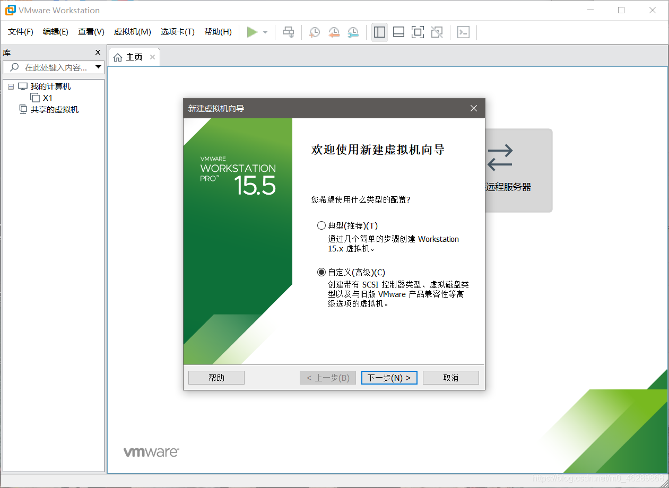Viewport: 669px width, 488px height.
Task: Open the library search filter dropdown arrow
Action: tap(98, 67)
